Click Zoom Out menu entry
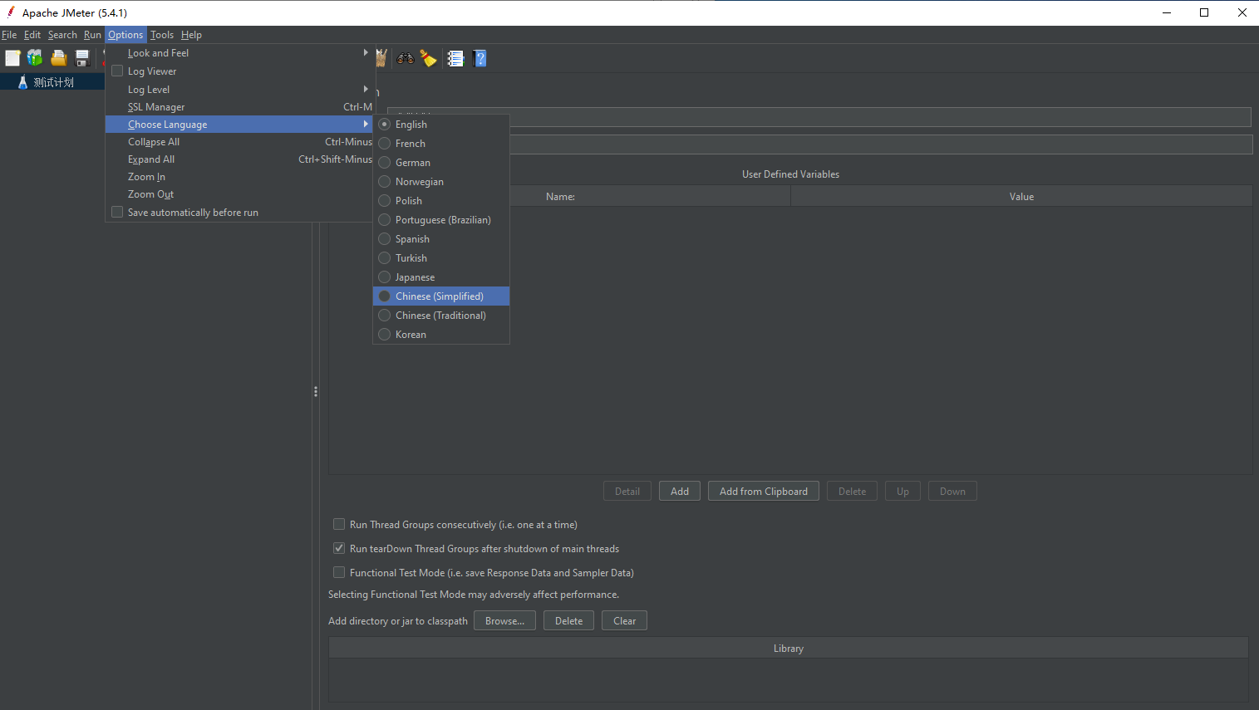 tap(239, 194)
